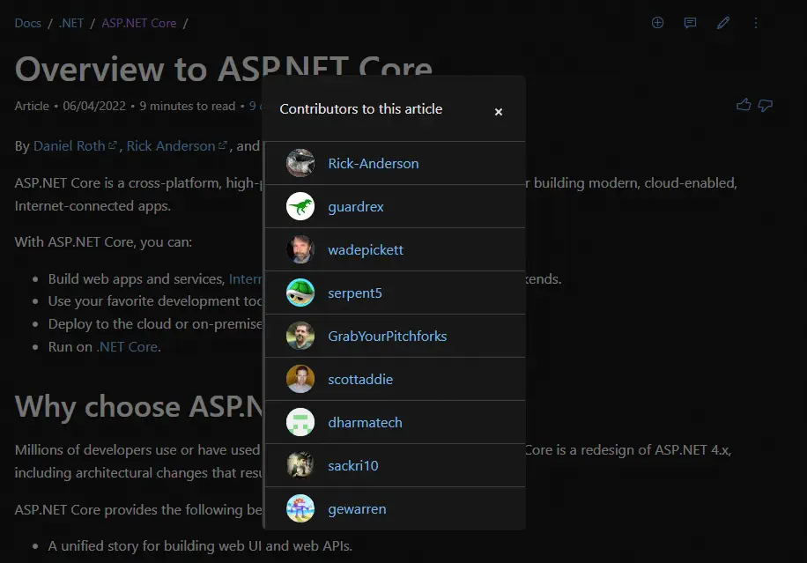The image size is (807, 563).
Task: Open the more options vertical dots menu
Action: [x=756, y=23]
